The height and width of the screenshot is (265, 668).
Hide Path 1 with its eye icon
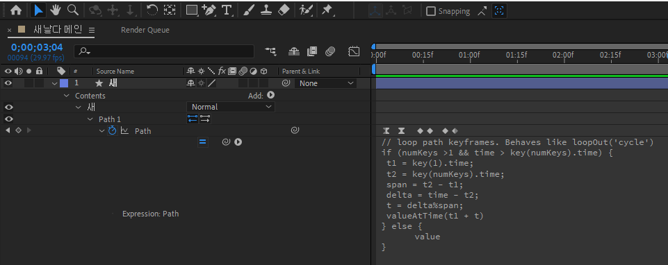point(8,119)
